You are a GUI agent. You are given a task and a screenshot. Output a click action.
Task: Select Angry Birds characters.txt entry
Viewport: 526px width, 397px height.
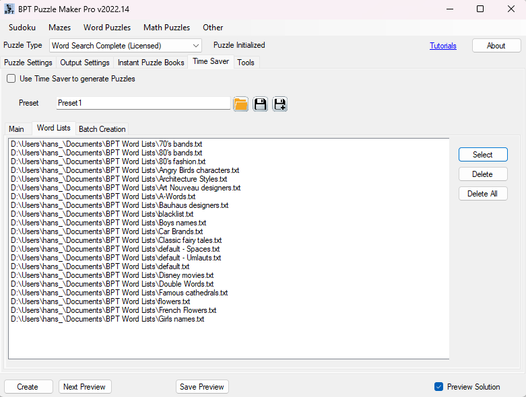point(125,170)
